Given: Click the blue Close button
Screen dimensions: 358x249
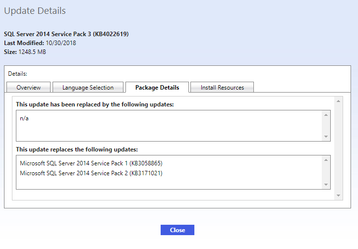Looking at the screenshot, I should [178, 230].
